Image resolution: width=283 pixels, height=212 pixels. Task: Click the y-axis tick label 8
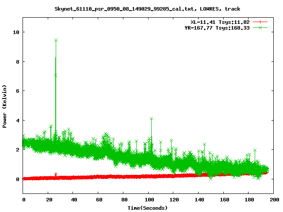pyautogui.click(x=18, y=62)
